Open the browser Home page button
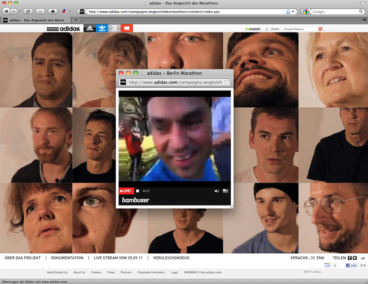Image resolution: width=368 pixels, height=284 pixels. 53,12
